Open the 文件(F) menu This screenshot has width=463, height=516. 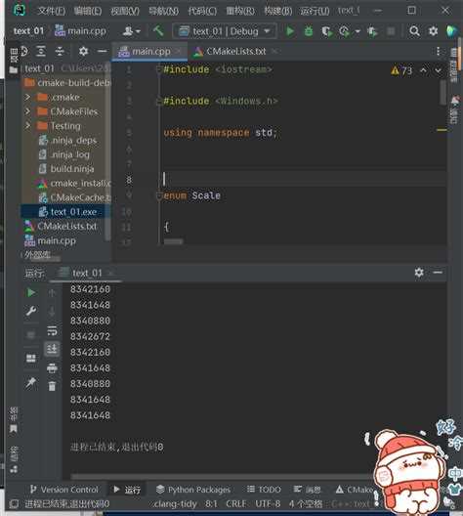point(51,11)
